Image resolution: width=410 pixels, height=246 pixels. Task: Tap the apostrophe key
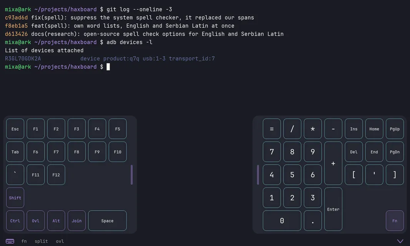[374, 175]
